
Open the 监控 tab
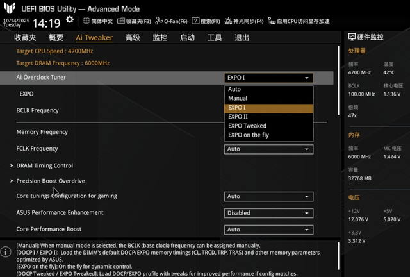coord(160,38)
